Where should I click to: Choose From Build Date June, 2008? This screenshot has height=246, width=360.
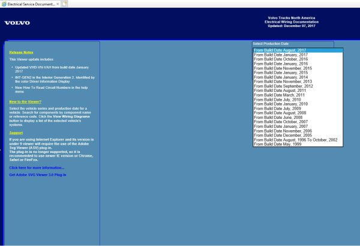(298, 118)
